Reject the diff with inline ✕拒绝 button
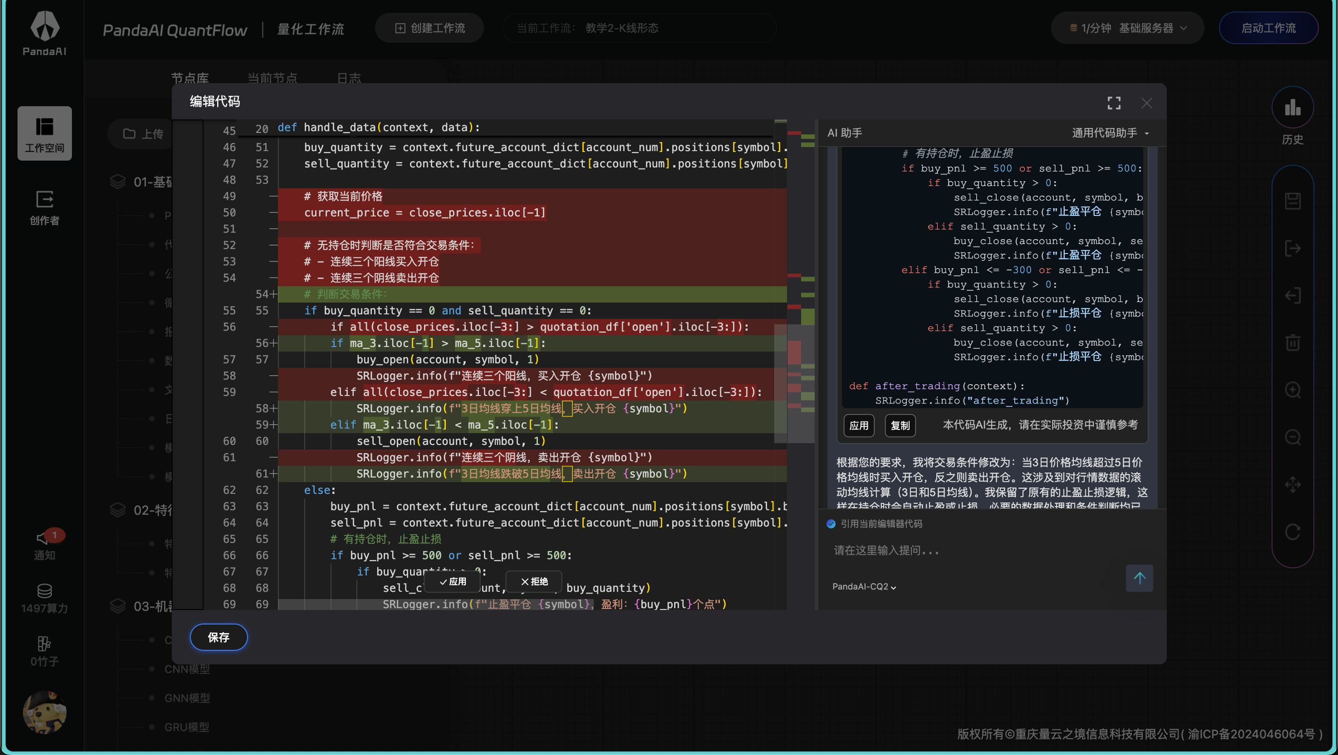Viewport: 1338px width, 755px height. [534, 581]
